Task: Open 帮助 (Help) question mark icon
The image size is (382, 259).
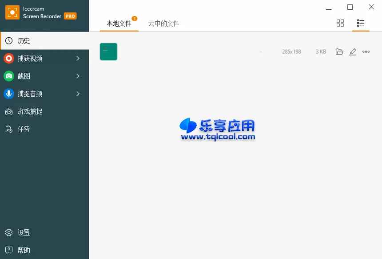Action: [x=8, y=250]
